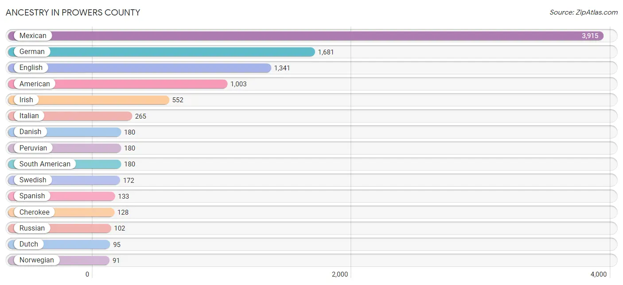Click the 180 value beside South American bar
623x285 pixels.
[129, 164]
